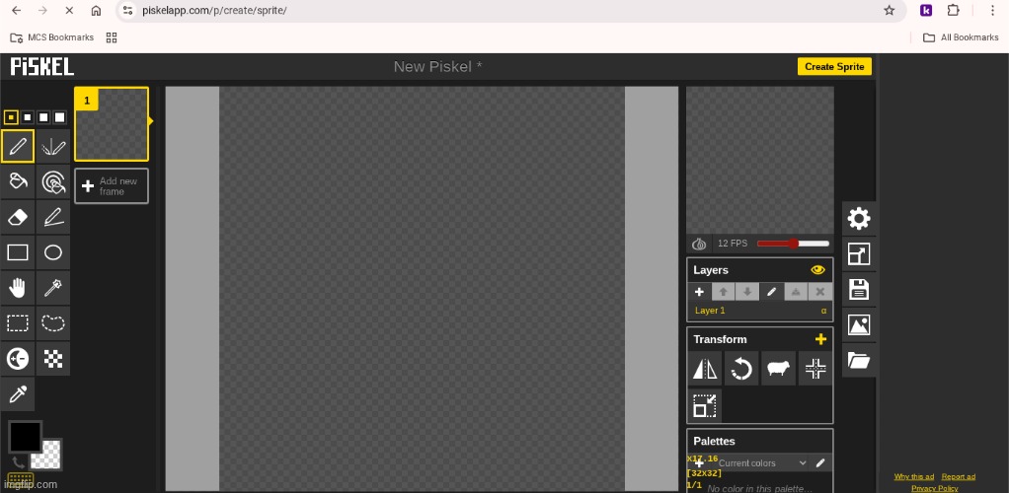The image size is (1009, 493).
Task: Crop the sprite to fit content
Action: 705,405
